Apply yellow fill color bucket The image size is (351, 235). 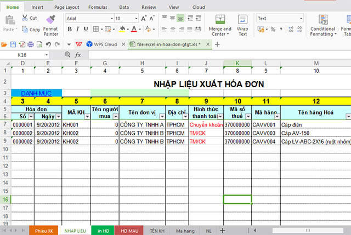click(122, 29)
